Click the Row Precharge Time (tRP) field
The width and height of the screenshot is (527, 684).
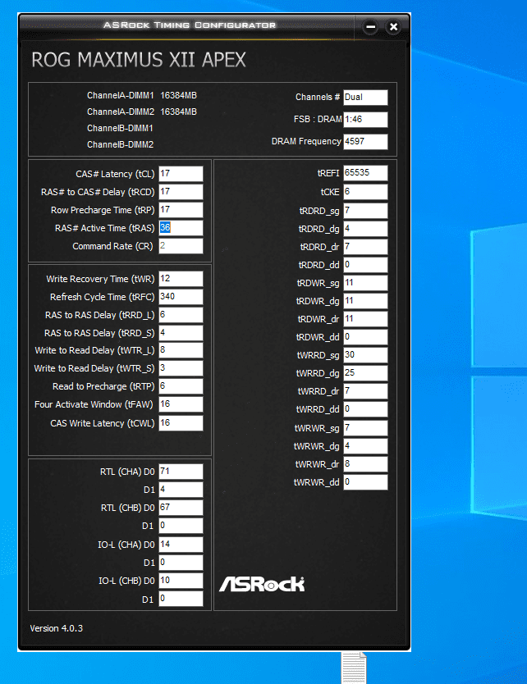click(181, 210)
